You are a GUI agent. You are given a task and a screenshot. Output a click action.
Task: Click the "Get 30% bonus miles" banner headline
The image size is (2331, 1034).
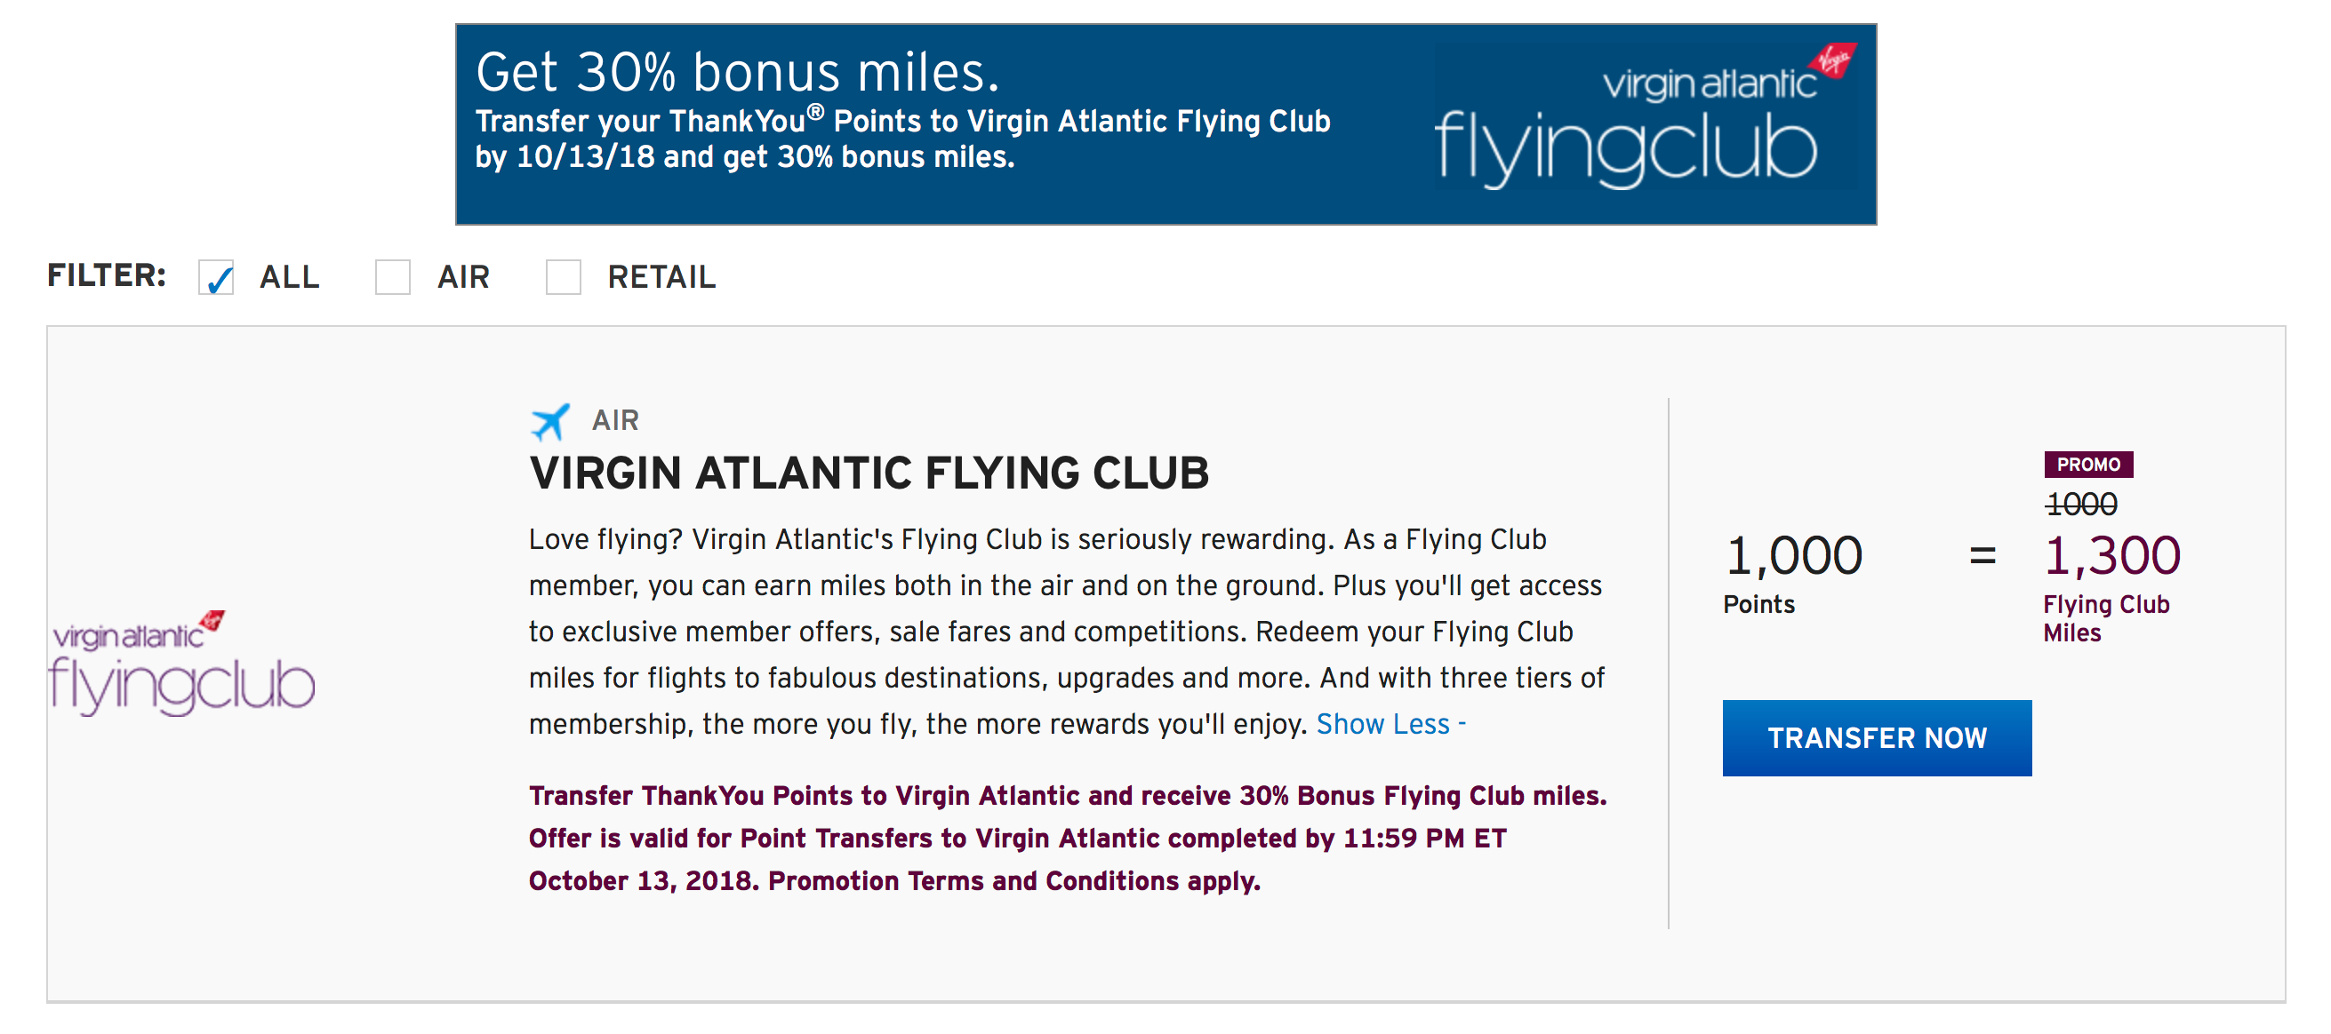(x=738, y=72)
